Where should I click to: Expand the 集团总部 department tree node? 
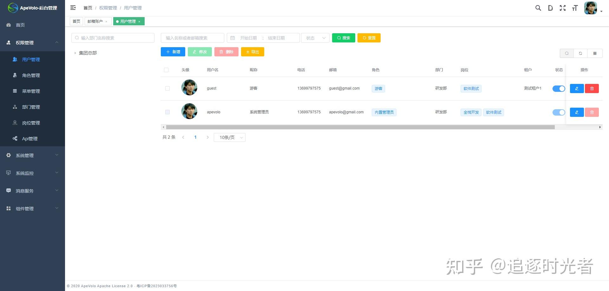tap(75, 53)
